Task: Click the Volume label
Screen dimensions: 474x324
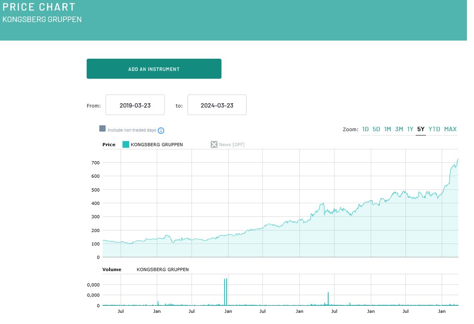Action: click(x=112, y=269)
